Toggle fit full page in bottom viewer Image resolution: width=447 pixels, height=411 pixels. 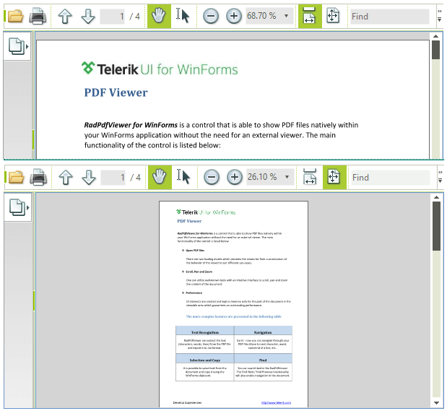point(334,177)
